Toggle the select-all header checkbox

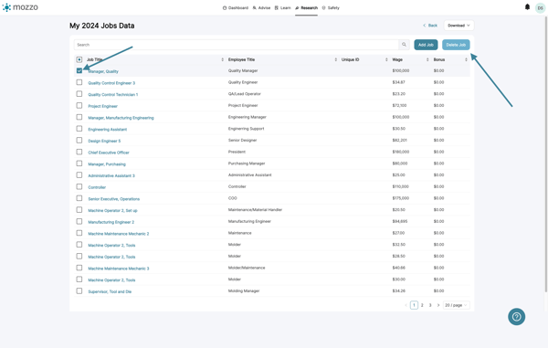[79, 59]
